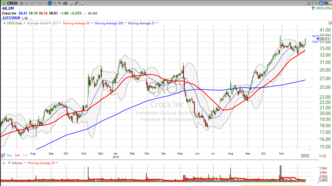Click the 1.4M volume value label
This screenshot has height=186, width=332.
point(323,180)
